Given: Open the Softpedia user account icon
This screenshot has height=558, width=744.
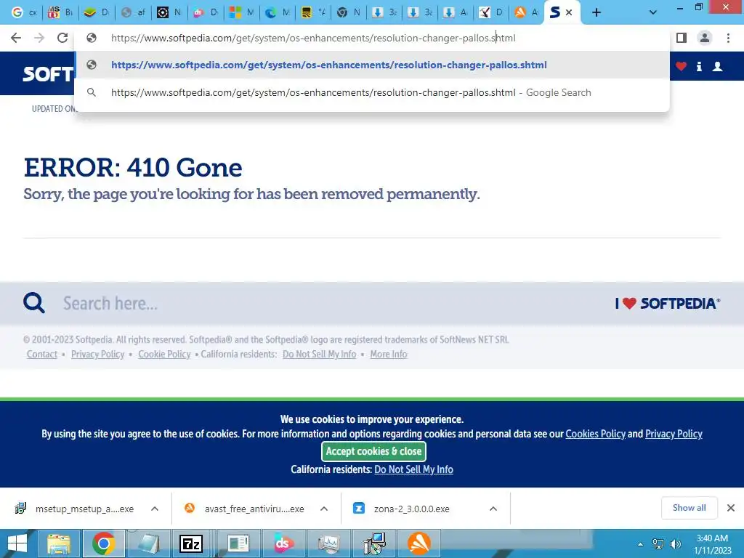Looking at the screenshot, I should [717, 66].
